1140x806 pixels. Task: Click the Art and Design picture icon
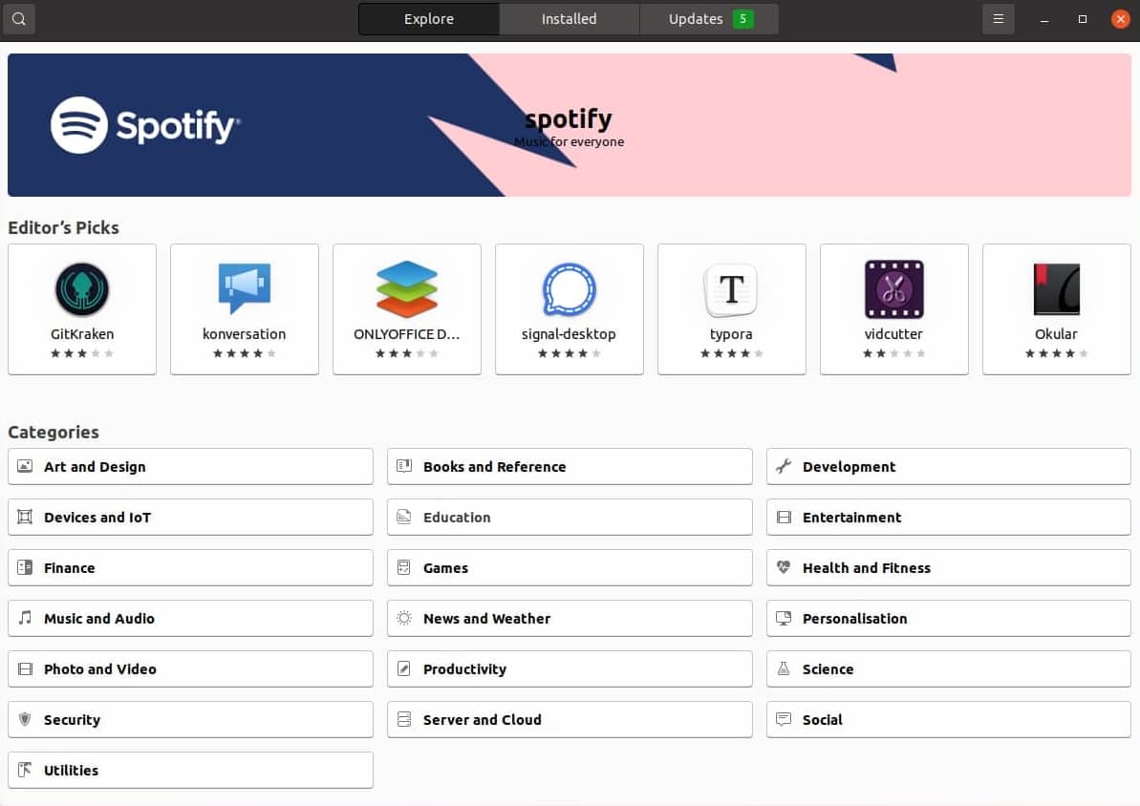point(25,466)
